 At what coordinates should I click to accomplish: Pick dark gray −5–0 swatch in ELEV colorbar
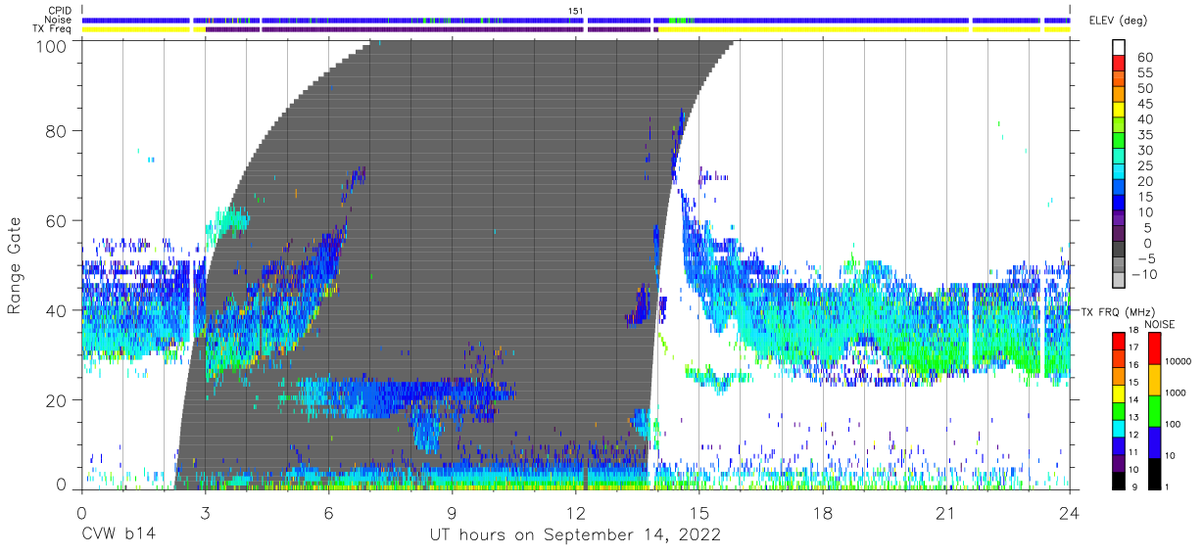tap(1121, 251)
